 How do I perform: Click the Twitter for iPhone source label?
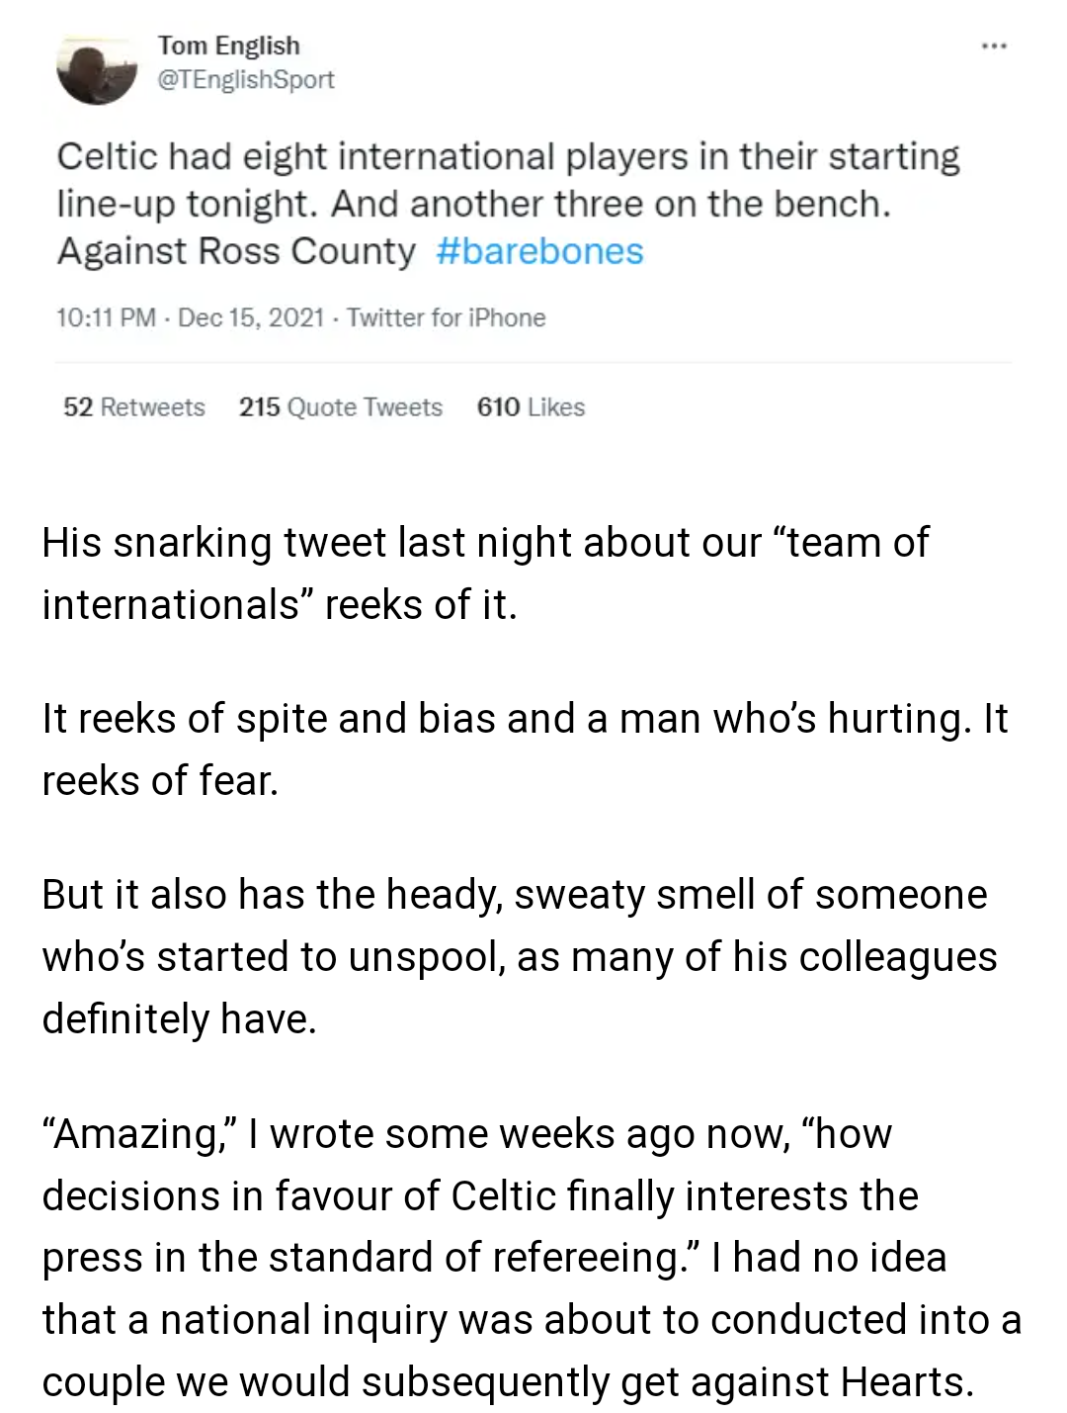[446, 317]
